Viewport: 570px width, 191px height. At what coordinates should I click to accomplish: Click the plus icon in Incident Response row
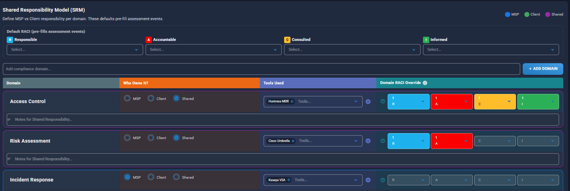click(x=368, y=180)
